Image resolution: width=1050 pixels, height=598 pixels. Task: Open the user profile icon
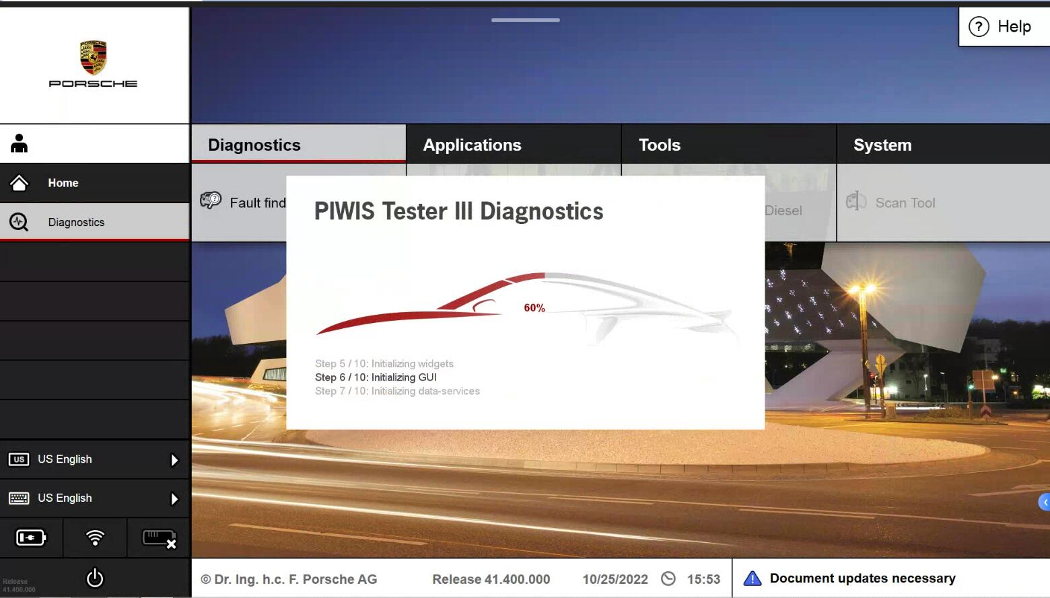[x=20, y=143]
